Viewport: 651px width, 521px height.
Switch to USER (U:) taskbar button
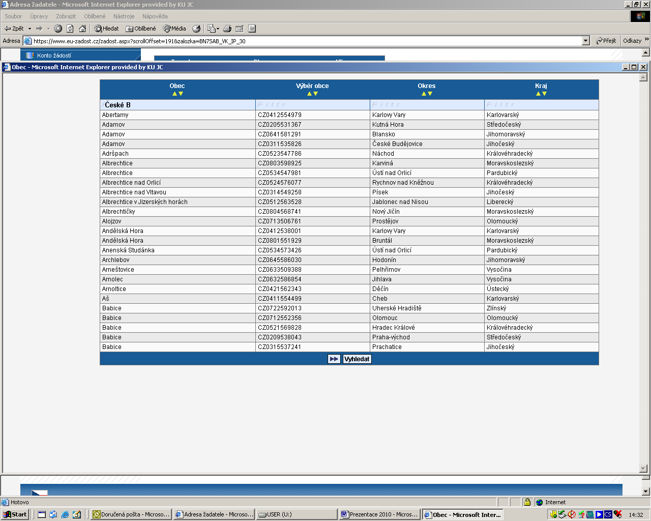click(x=297, y=514)
